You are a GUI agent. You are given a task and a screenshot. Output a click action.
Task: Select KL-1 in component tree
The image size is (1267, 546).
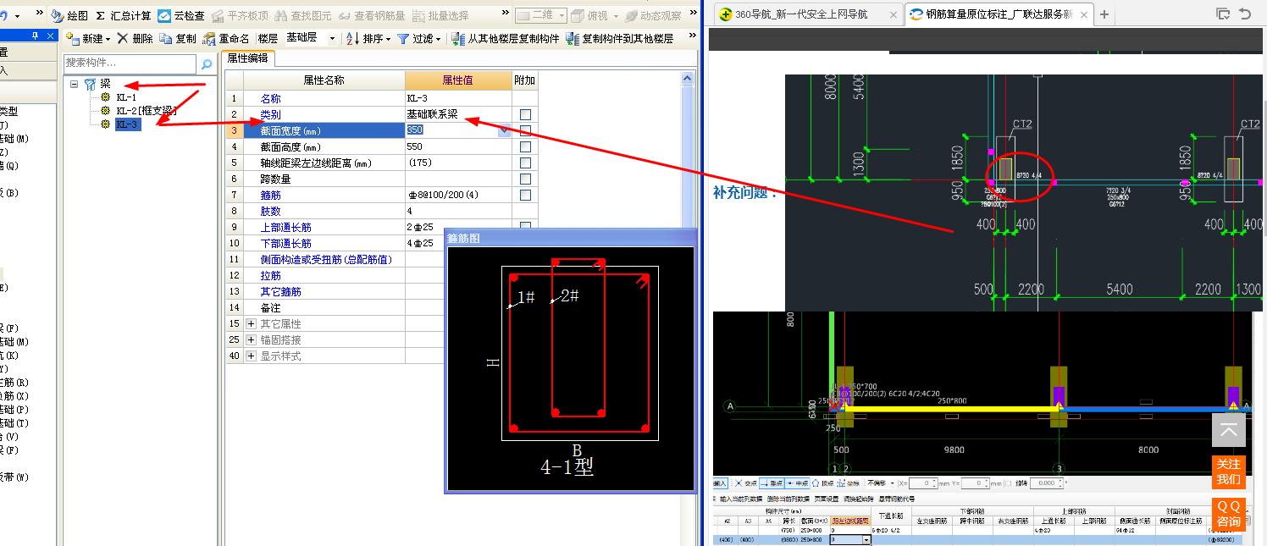tap(126, 97)
